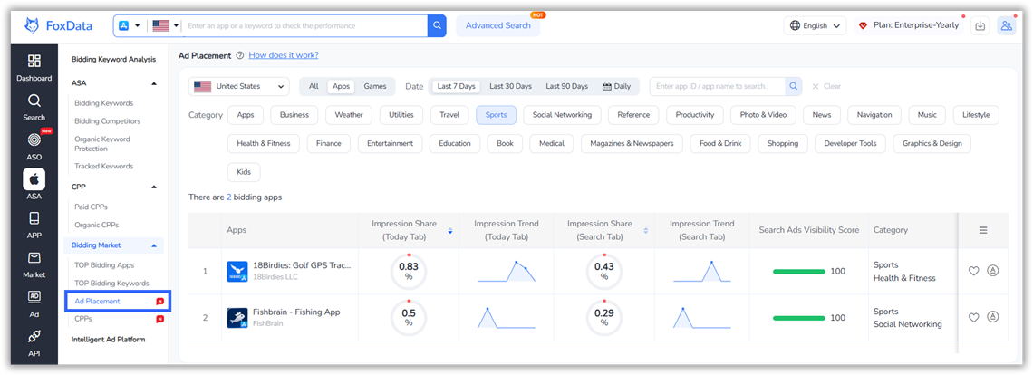Click the App Store icon in Fishbrain row

993,318
